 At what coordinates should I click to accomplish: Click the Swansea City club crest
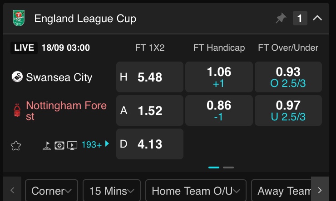[x=17, y=77]
